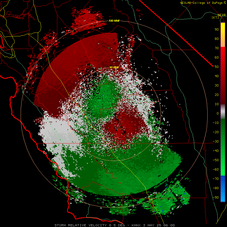This screenshot has width=227, height=227.
Task: Click the 06:00 timestamp text
Action: click(x=169, y=225)
